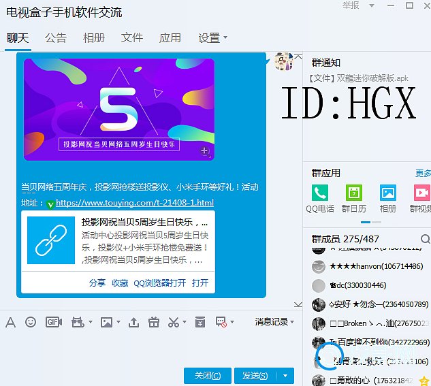Select the scissors screenshot tool

174,322
